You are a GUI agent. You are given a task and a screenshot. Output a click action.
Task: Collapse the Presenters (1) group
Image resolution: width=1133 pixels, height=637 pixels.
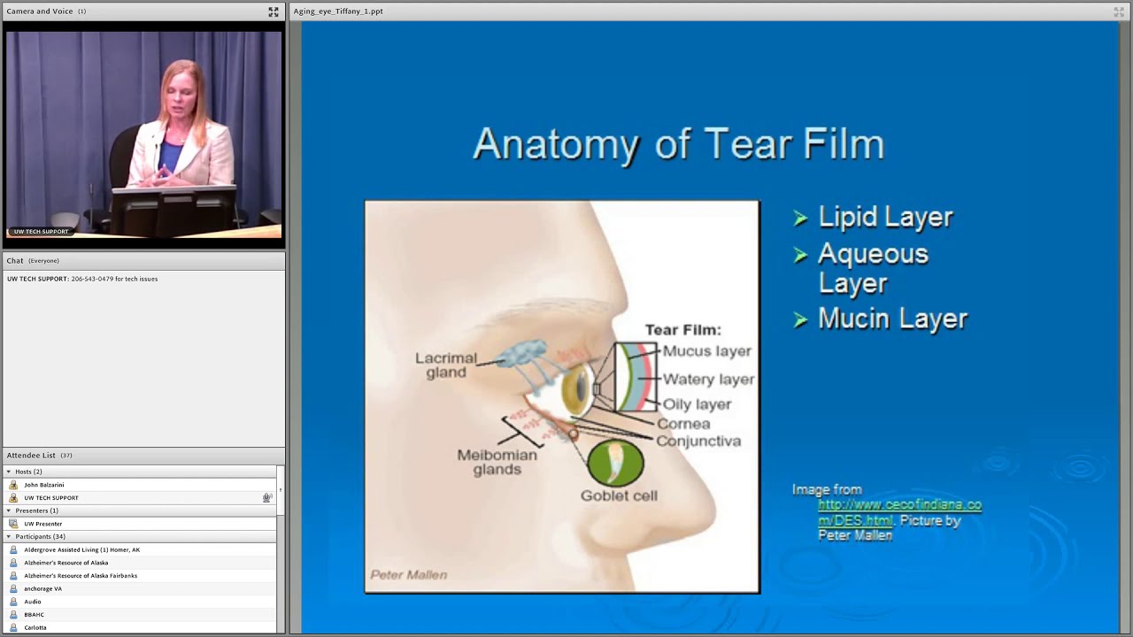pos(9,510)
